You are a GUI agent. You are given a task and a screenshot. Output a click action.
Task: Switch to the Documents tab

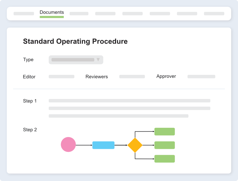pos(51,12)
